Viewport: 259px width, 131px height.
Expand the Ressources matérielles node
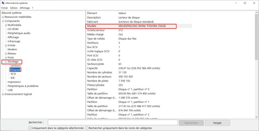(x=3, y=17)
